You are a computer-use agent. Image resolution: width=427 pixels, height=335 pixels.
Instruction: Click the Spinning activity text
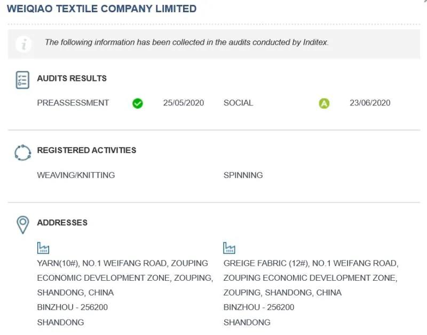click(243, 175)
